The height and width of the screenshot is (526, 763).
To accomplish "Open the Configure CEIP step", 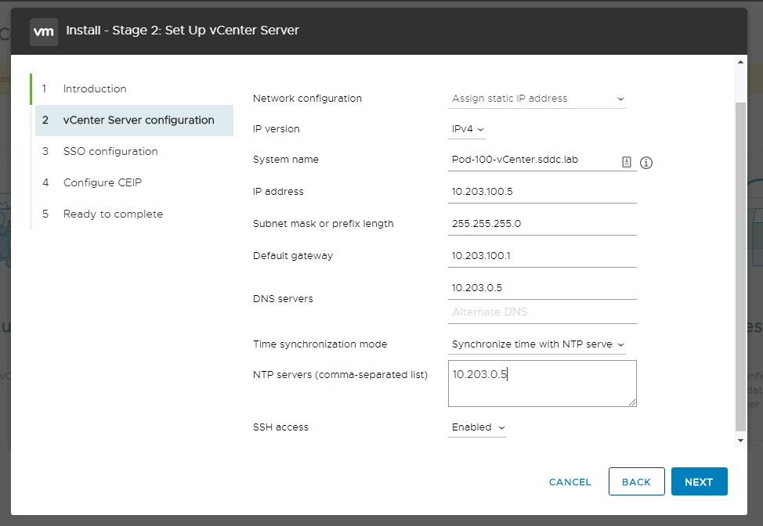I will point(103,183).
